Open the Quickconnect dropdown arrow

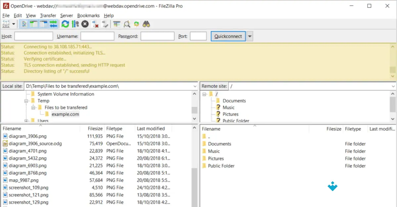tap(250, 36)
